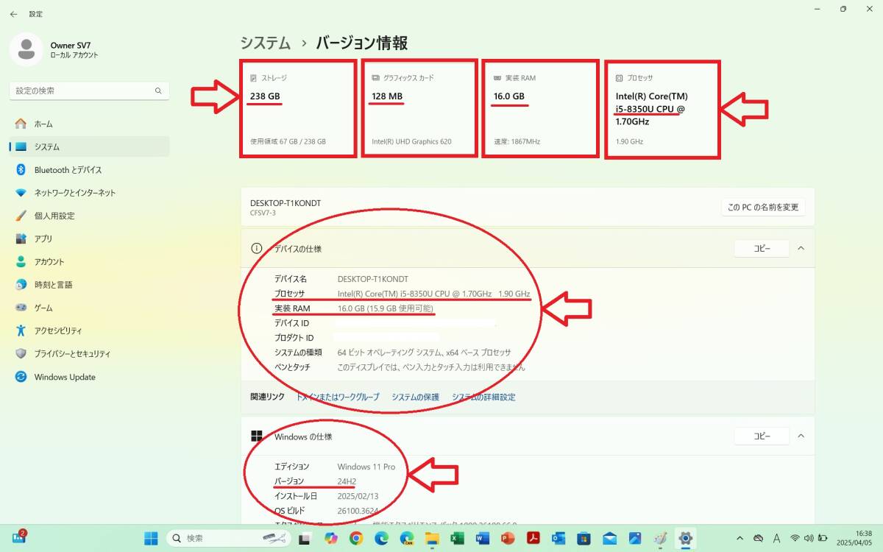
Task: Copy the デバイスの仕様 details
Action: tap(762, 249)
